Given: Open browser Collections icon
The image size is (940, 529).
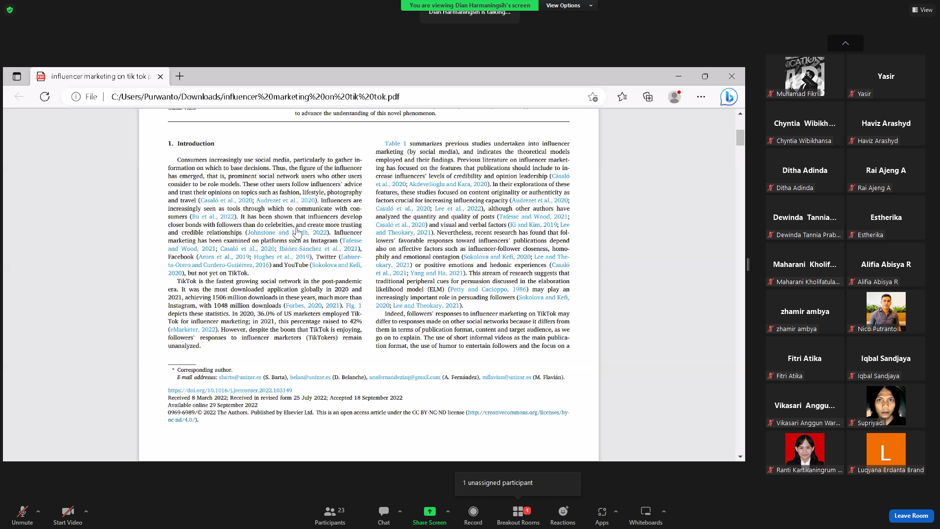Looking at the screenshot, I should click(648, 96).
